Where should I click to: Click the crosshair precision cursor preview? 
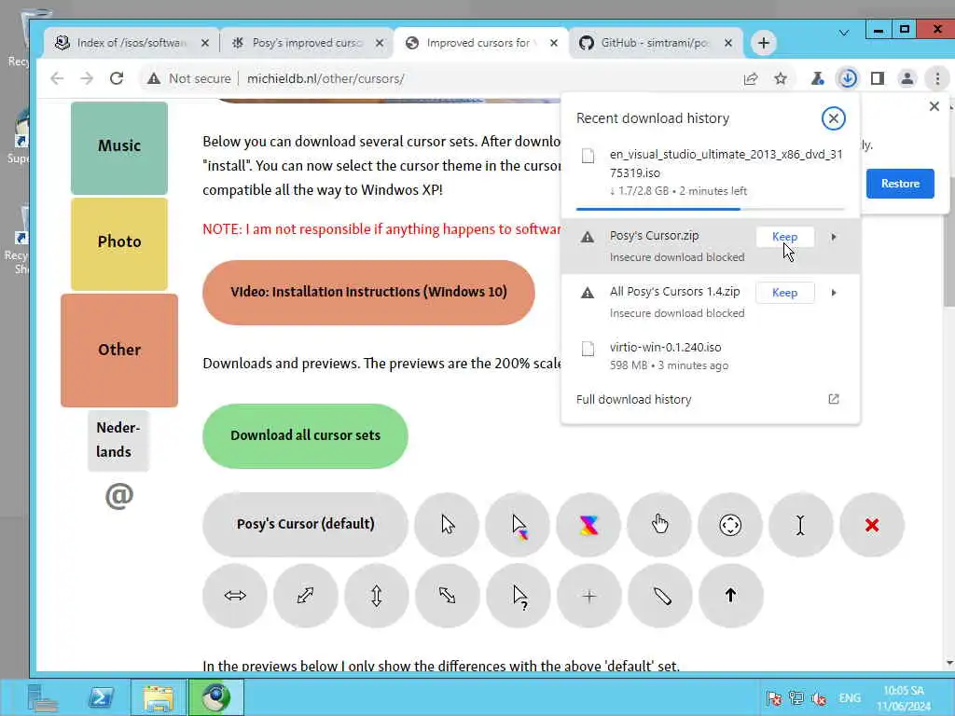(x=589, y=596)
